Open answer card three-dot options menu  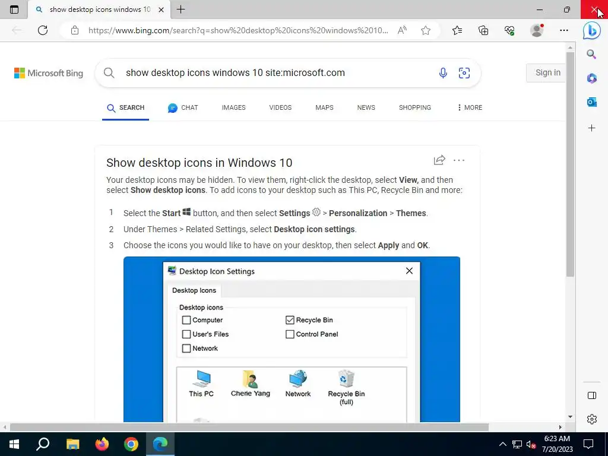pos(459,160)
